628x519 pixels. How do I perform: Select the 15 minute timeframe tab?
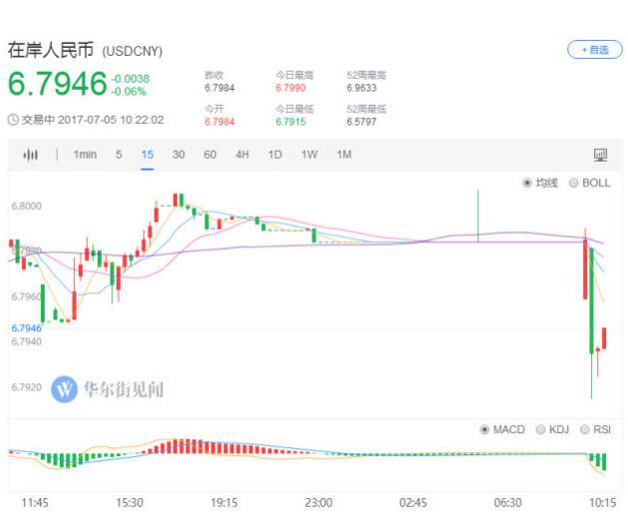coord(148,155)
